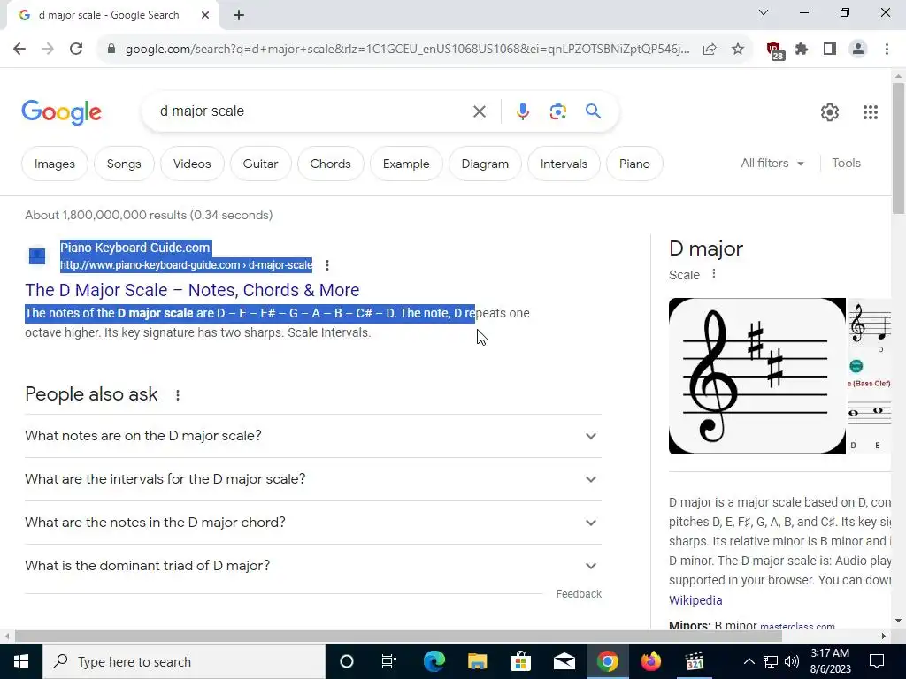Open Mail app from taskbar

(x=564, y=661)
